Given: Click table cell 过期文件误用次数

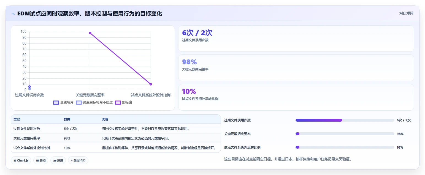Looking at the screenshot, I should 27,128.
